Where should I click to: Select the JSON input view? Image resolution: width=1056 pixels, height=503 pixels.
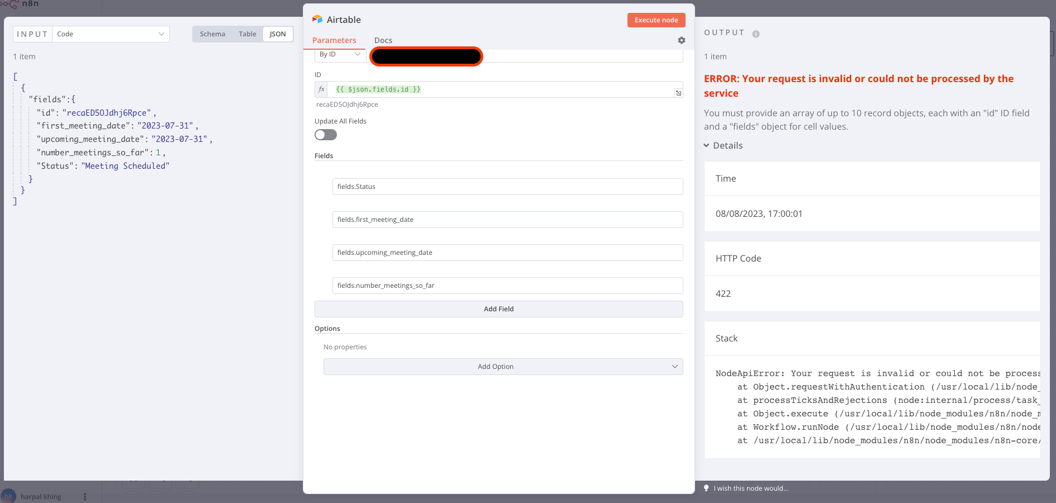coord(278,34)
